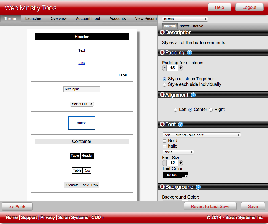The height and width of the screenshot is (224, 268).
Task: Collapse the Font section arrow icon
Action: coord(162,124)
